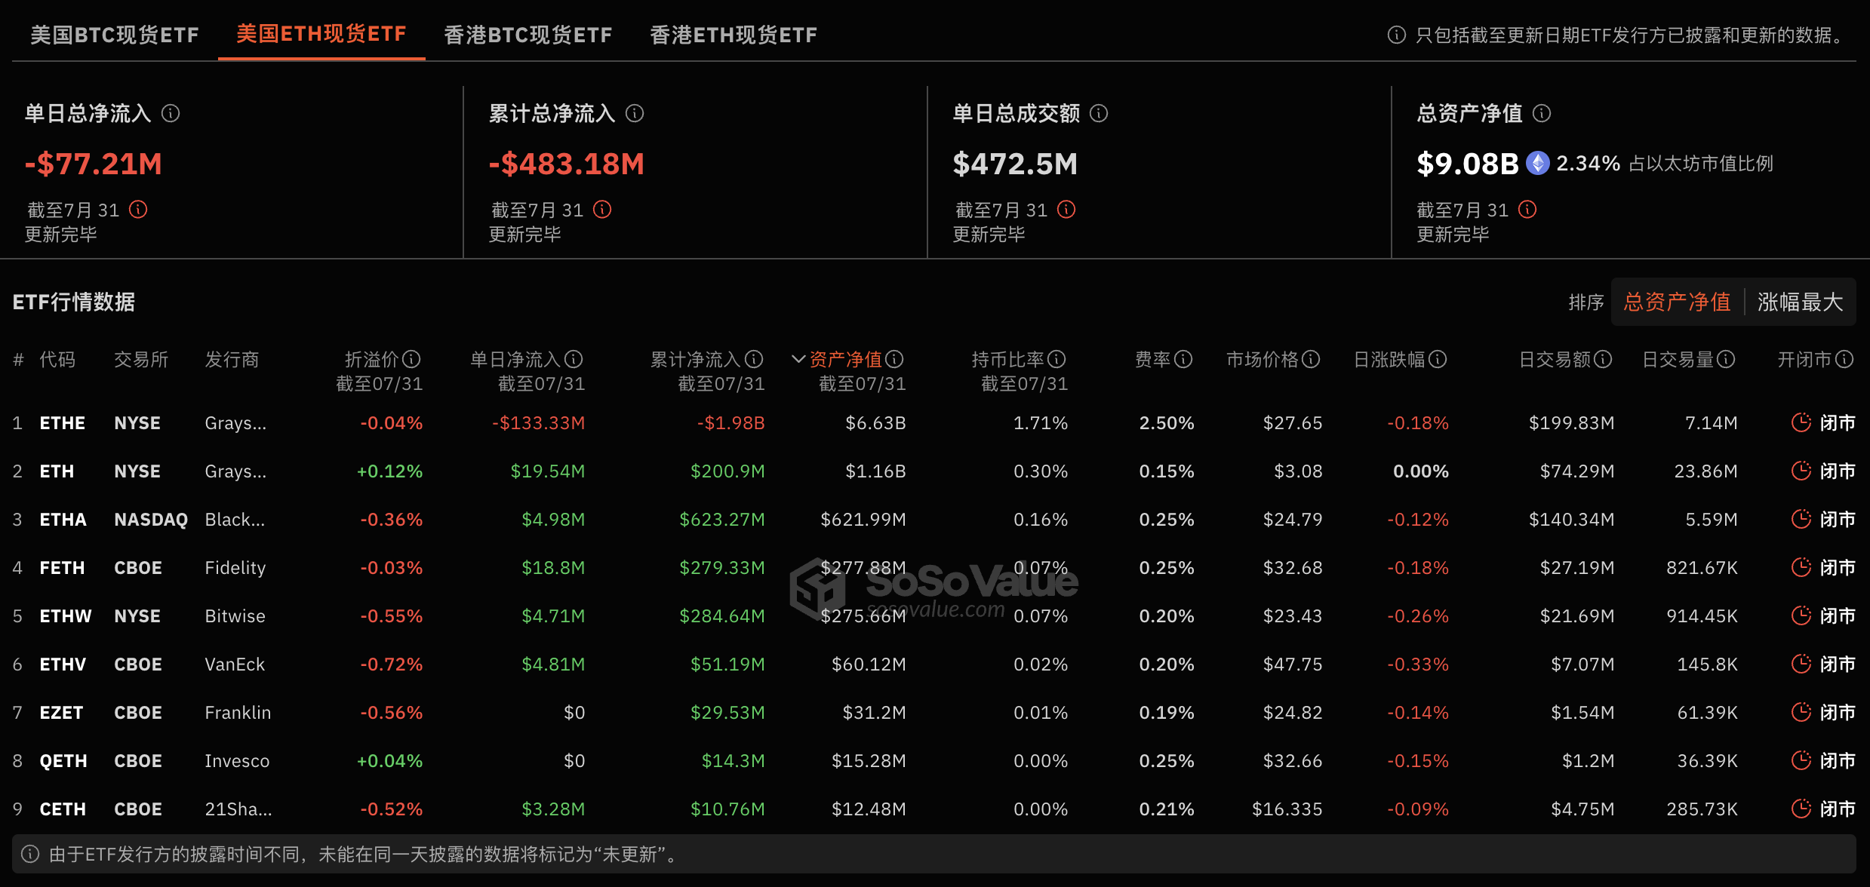Image resolution: width=1870 pixels, height=887 pixels.
Task: Click the info icon next to 折溢价 header
Action: [x=411, y=360]
